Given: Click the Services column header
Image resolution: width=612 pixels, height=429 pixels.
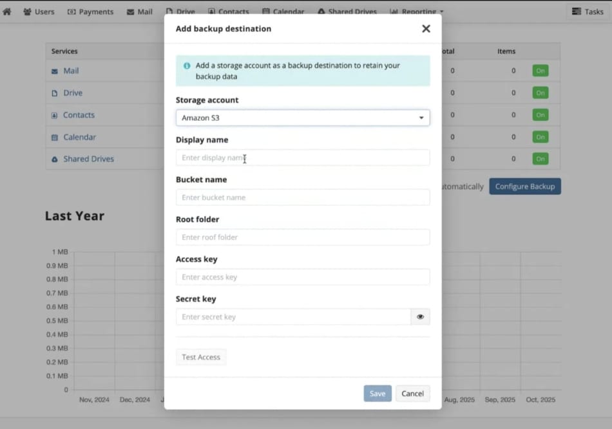Looking at the screenshot, I should (64, 51).
